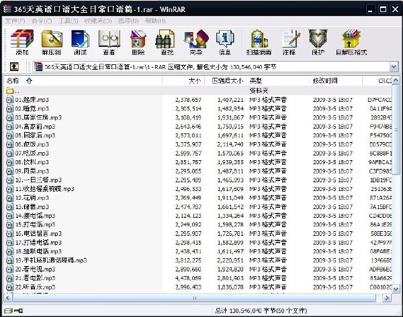Select file 14.接电话.mp3

point(35,216)
